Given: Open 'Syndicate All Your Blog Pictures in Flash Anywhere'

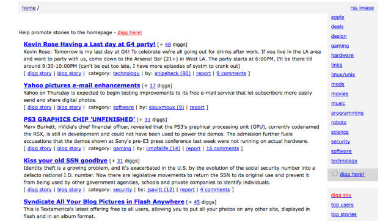Looking at the screenshot, I should [104, 201].
